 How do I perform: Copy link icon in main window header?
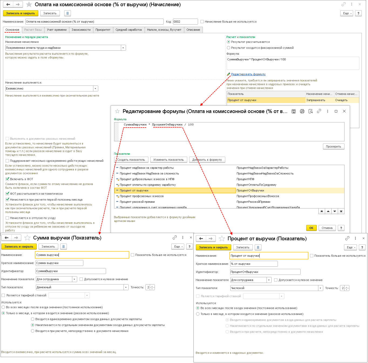pyautogui.click(x=343, y=4)
